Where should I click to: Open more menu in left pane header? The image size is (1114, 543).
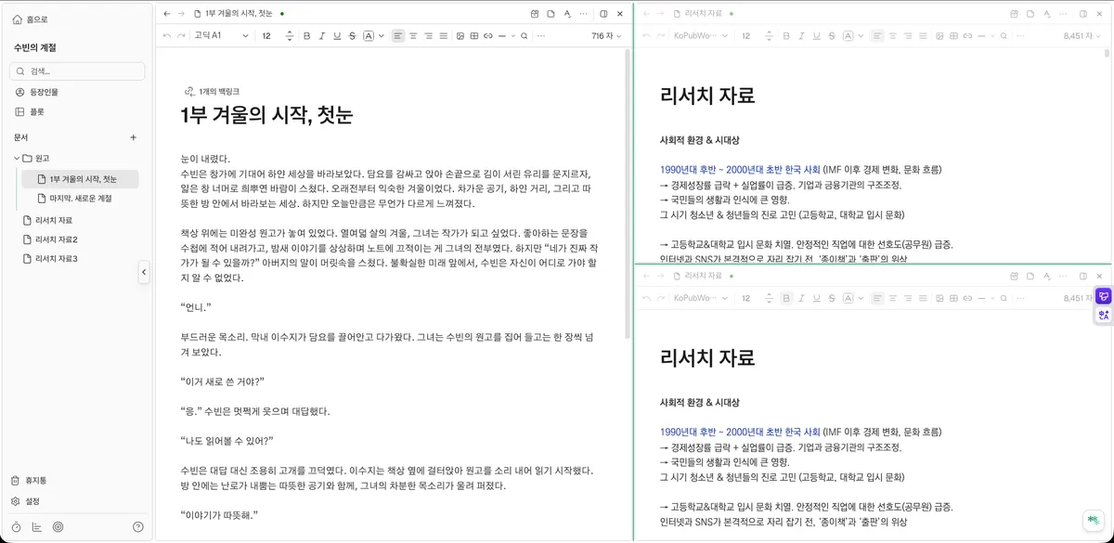583,14
